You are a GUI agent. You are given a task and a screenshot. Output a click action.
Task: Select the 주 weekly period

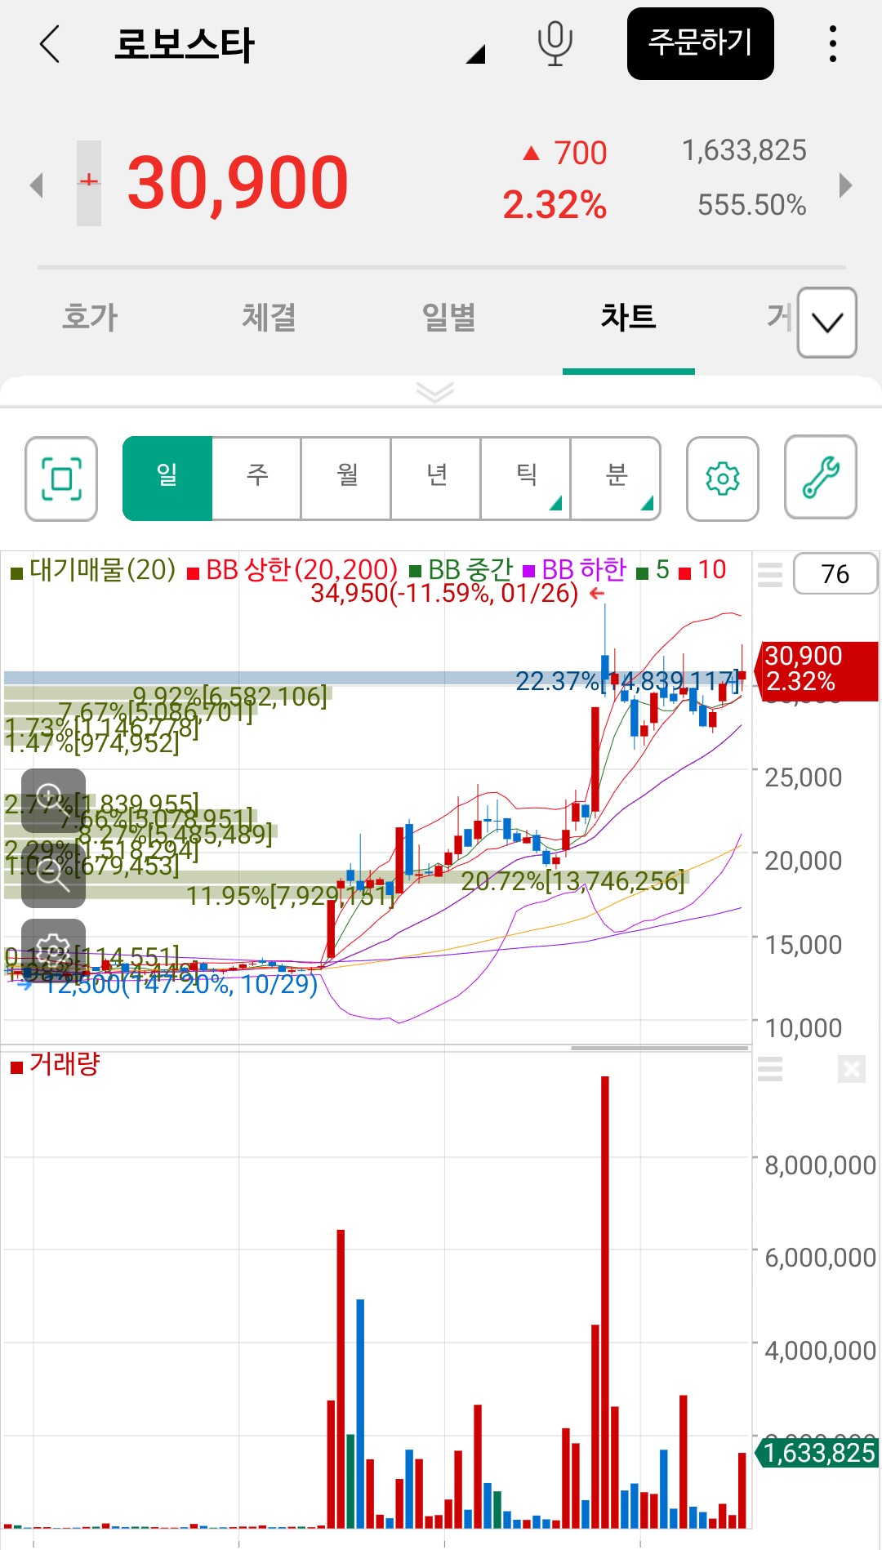257,479
